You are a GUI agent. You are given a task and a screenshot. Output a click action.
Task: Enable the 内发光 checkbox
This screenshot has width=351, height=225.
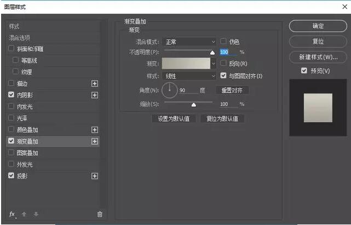11,106
